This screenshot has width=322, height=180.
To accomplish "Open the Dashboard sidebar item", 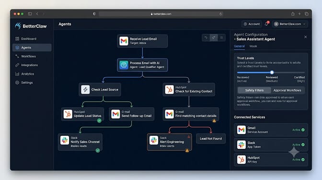I will [x=32, y=39].
